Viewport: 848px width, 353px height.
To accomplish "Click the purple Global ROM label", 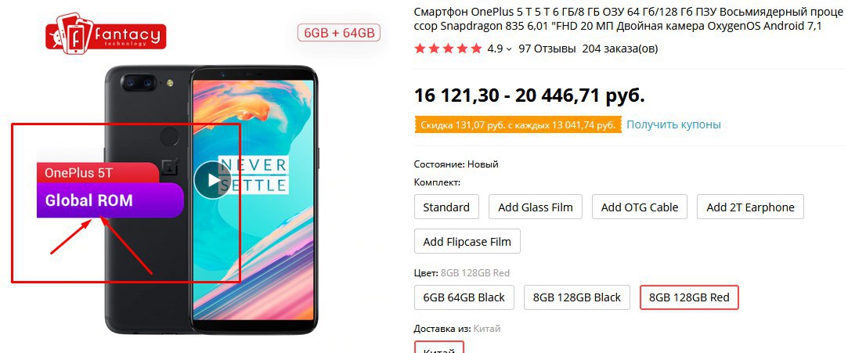I will click(x=110, y=200).
